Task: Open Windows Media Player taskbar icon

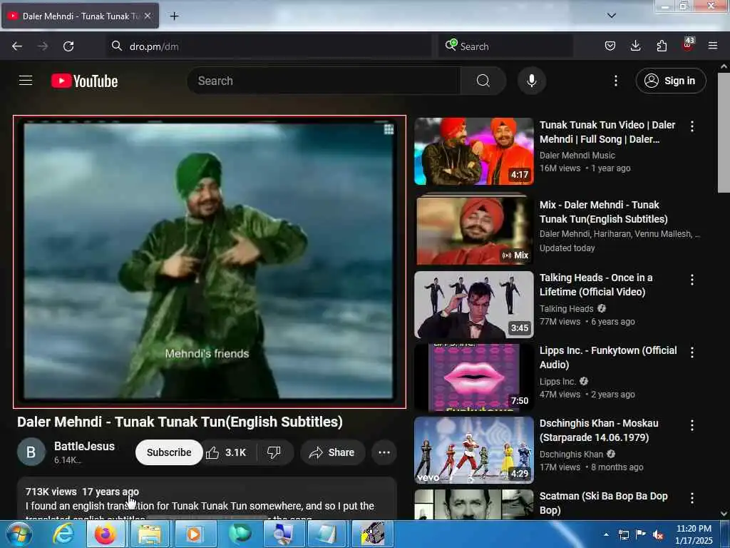Action: (194, 534)
